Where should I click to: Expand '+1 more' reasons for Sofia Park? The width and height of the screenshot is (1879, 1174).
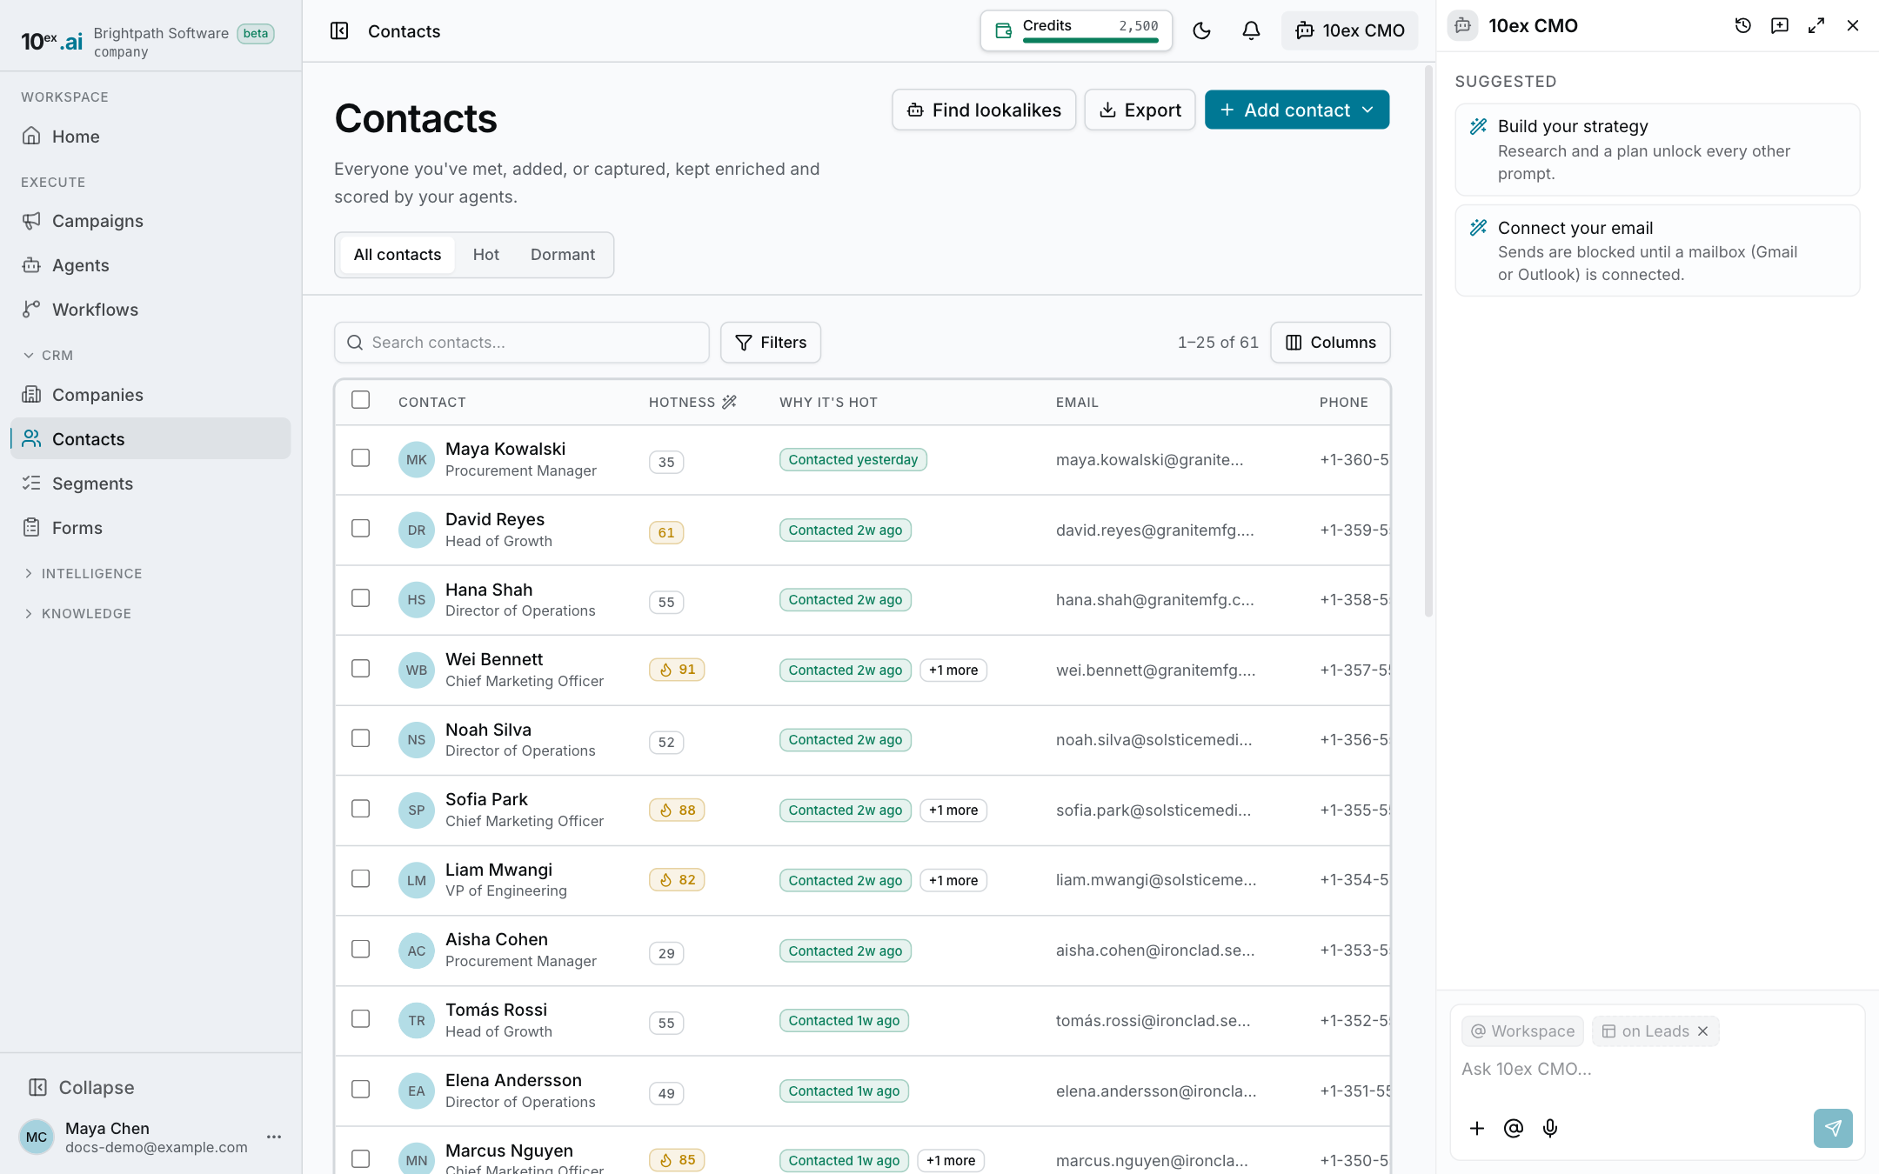pos(953,810)
